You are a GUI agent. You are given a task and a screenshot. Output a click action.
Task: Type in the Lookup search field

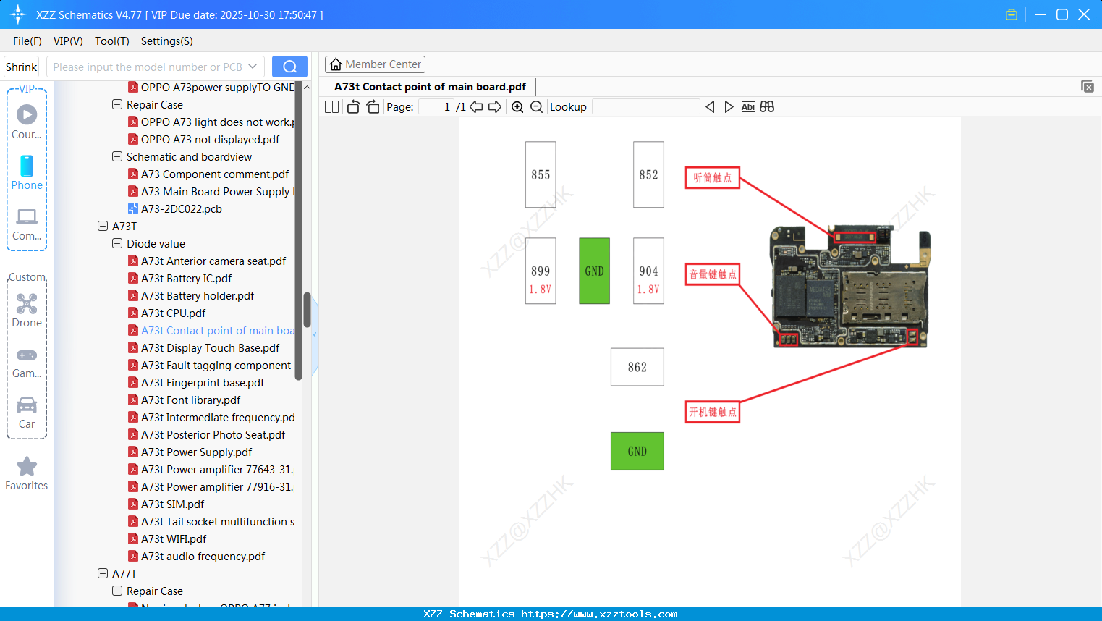pos(645,106)
